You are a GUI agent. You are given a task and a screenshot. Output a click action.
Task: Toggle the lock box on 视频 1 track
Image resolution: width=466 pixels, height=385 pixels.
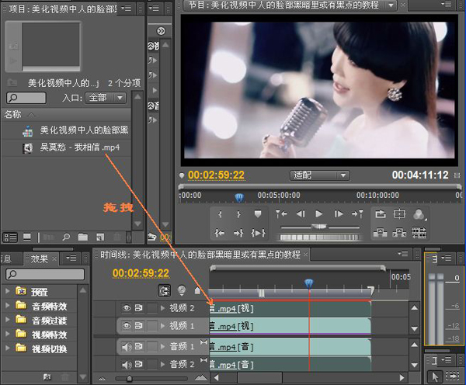click(x=152, y=326)
